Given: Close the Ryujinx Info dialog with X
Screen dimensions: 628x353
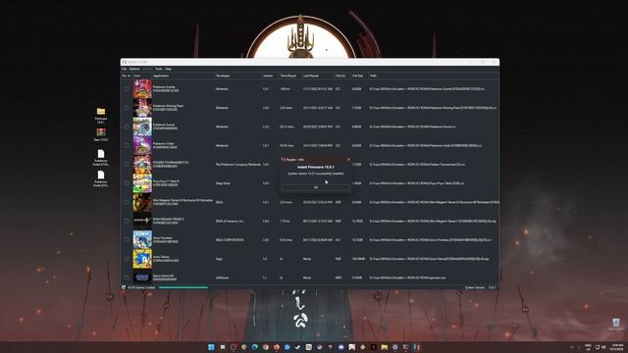Looking at the screenshot, I should (348, 159).
